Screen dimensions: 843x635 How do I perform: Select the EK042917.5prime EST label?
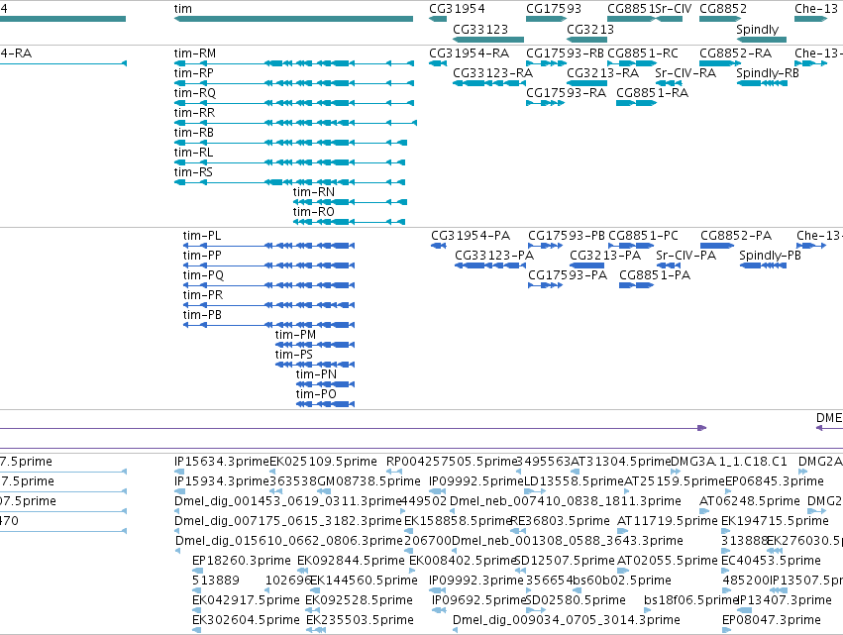(x=246, y=600)
